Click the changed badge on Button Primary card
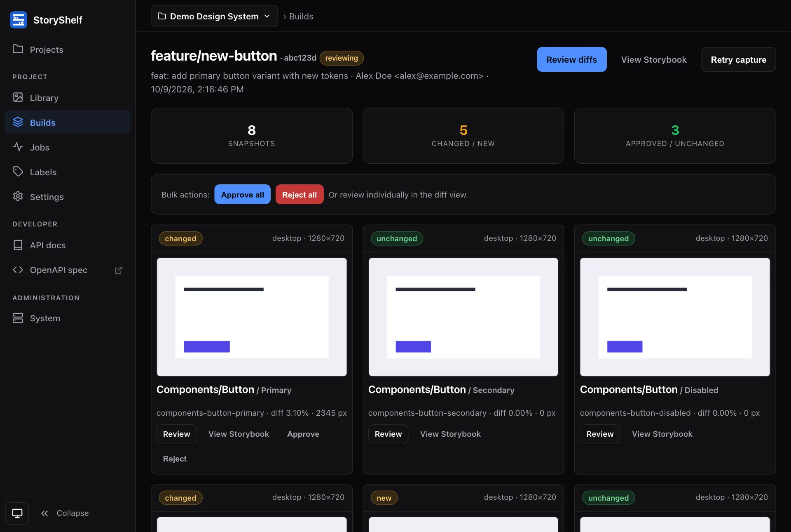The image size is (791, 532). point(180,238)
